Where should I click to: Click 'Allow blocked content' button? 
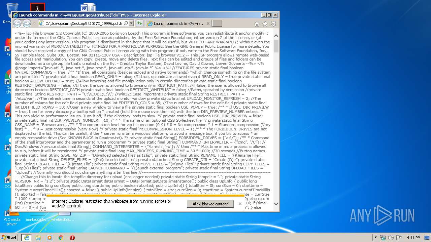click(210, 204)
